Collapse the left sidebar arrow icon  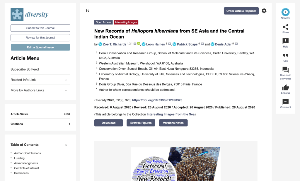tap(88, 11)
